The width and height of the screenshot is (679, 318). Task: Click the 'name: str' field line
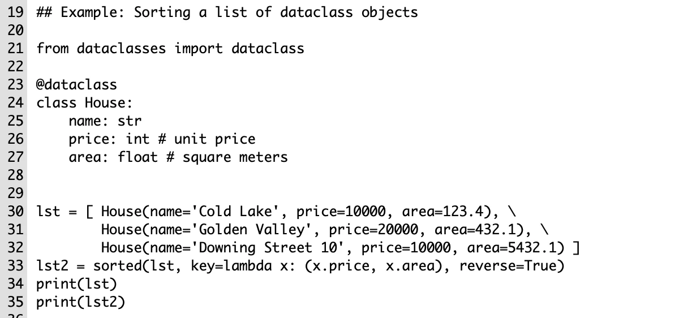[x=105, y=121]
